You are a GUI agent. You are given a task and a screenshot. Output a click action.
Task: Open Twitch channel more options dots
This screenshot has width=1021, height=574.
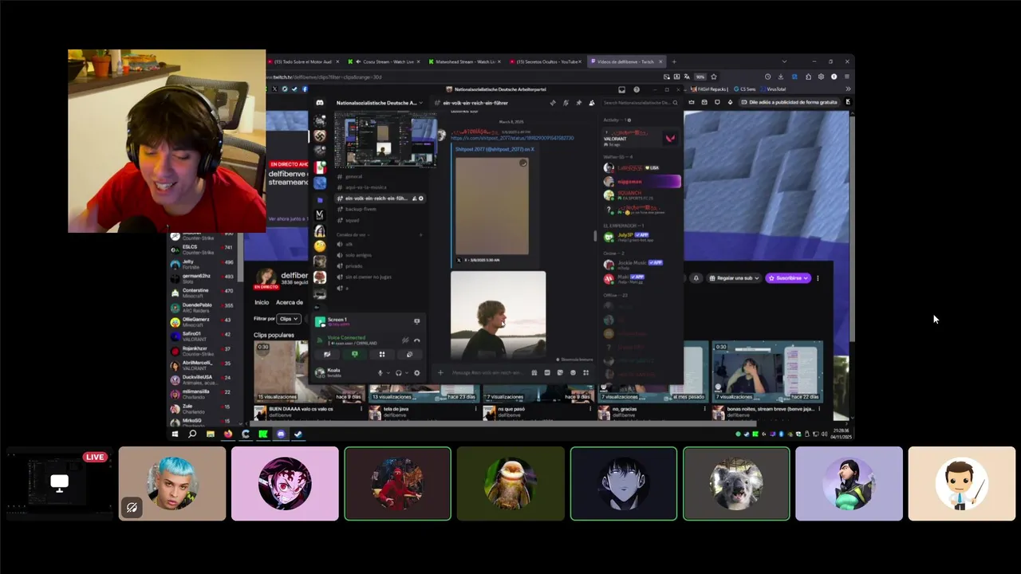click(818, 278)
